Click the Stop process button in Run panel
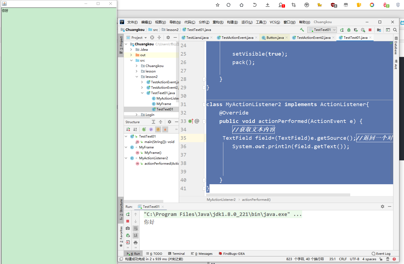 pyautogui.click(x=128, y=221)
